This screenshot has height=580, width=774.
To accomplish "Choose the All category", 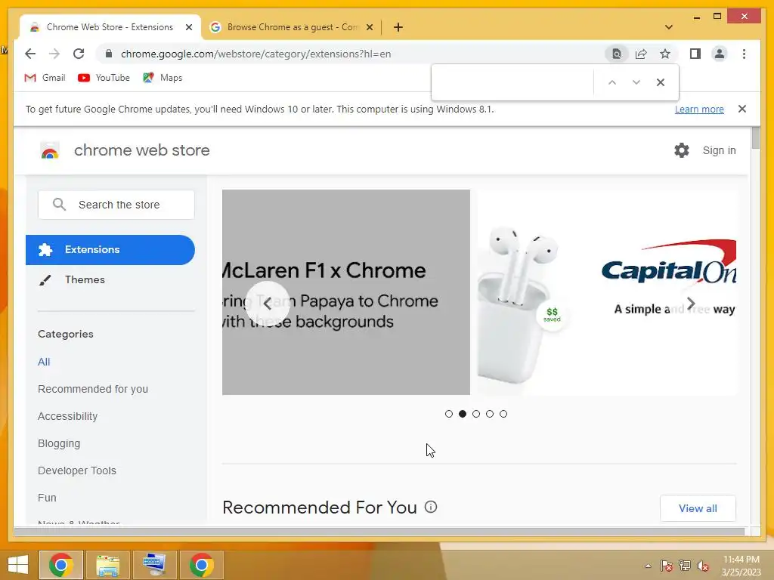I will point(44,362).
